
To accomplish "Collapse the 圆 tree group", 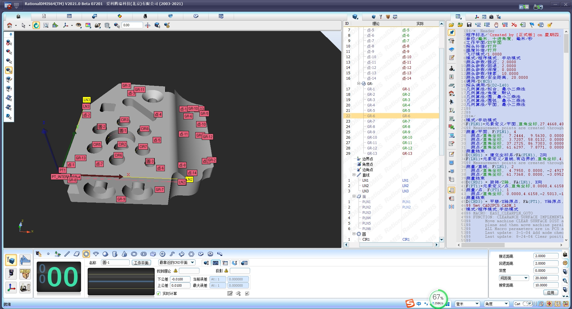I will coord(354,234).
